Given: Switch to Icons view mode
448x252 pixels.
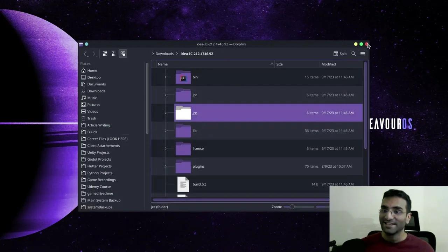Looking at the screenshot, I should point(105,54).
